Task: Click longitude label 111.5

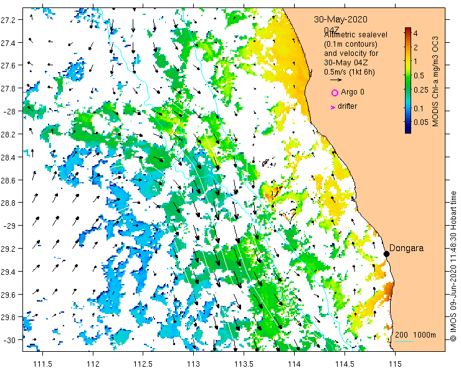Action: coord(42,364)
